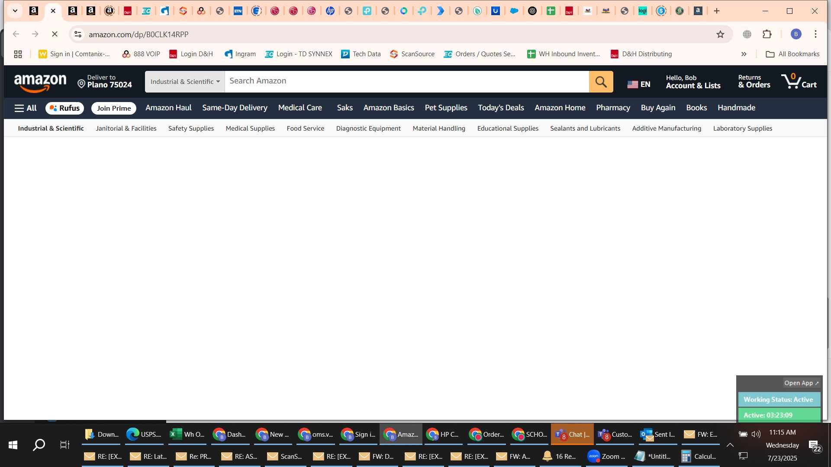Open Calculator from the taskbar
The width and height of the screenshot is (831, 467).
(699, 456)
